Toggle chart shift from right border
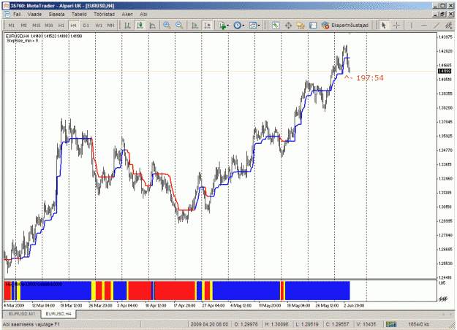 click(x=208, y=26)
